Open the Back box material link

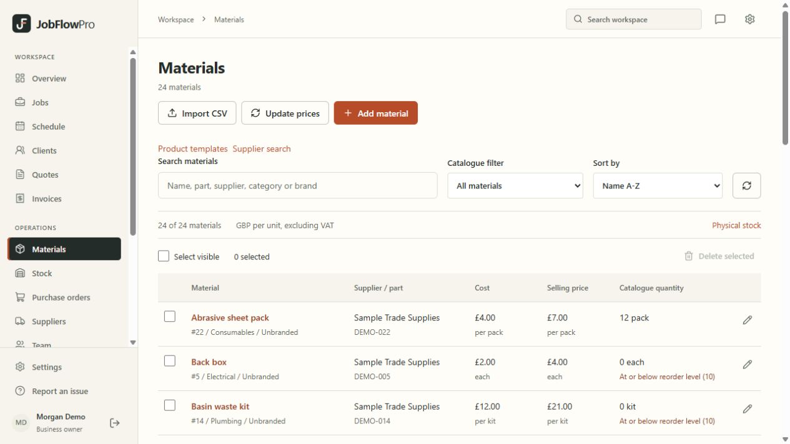point(209,362)
